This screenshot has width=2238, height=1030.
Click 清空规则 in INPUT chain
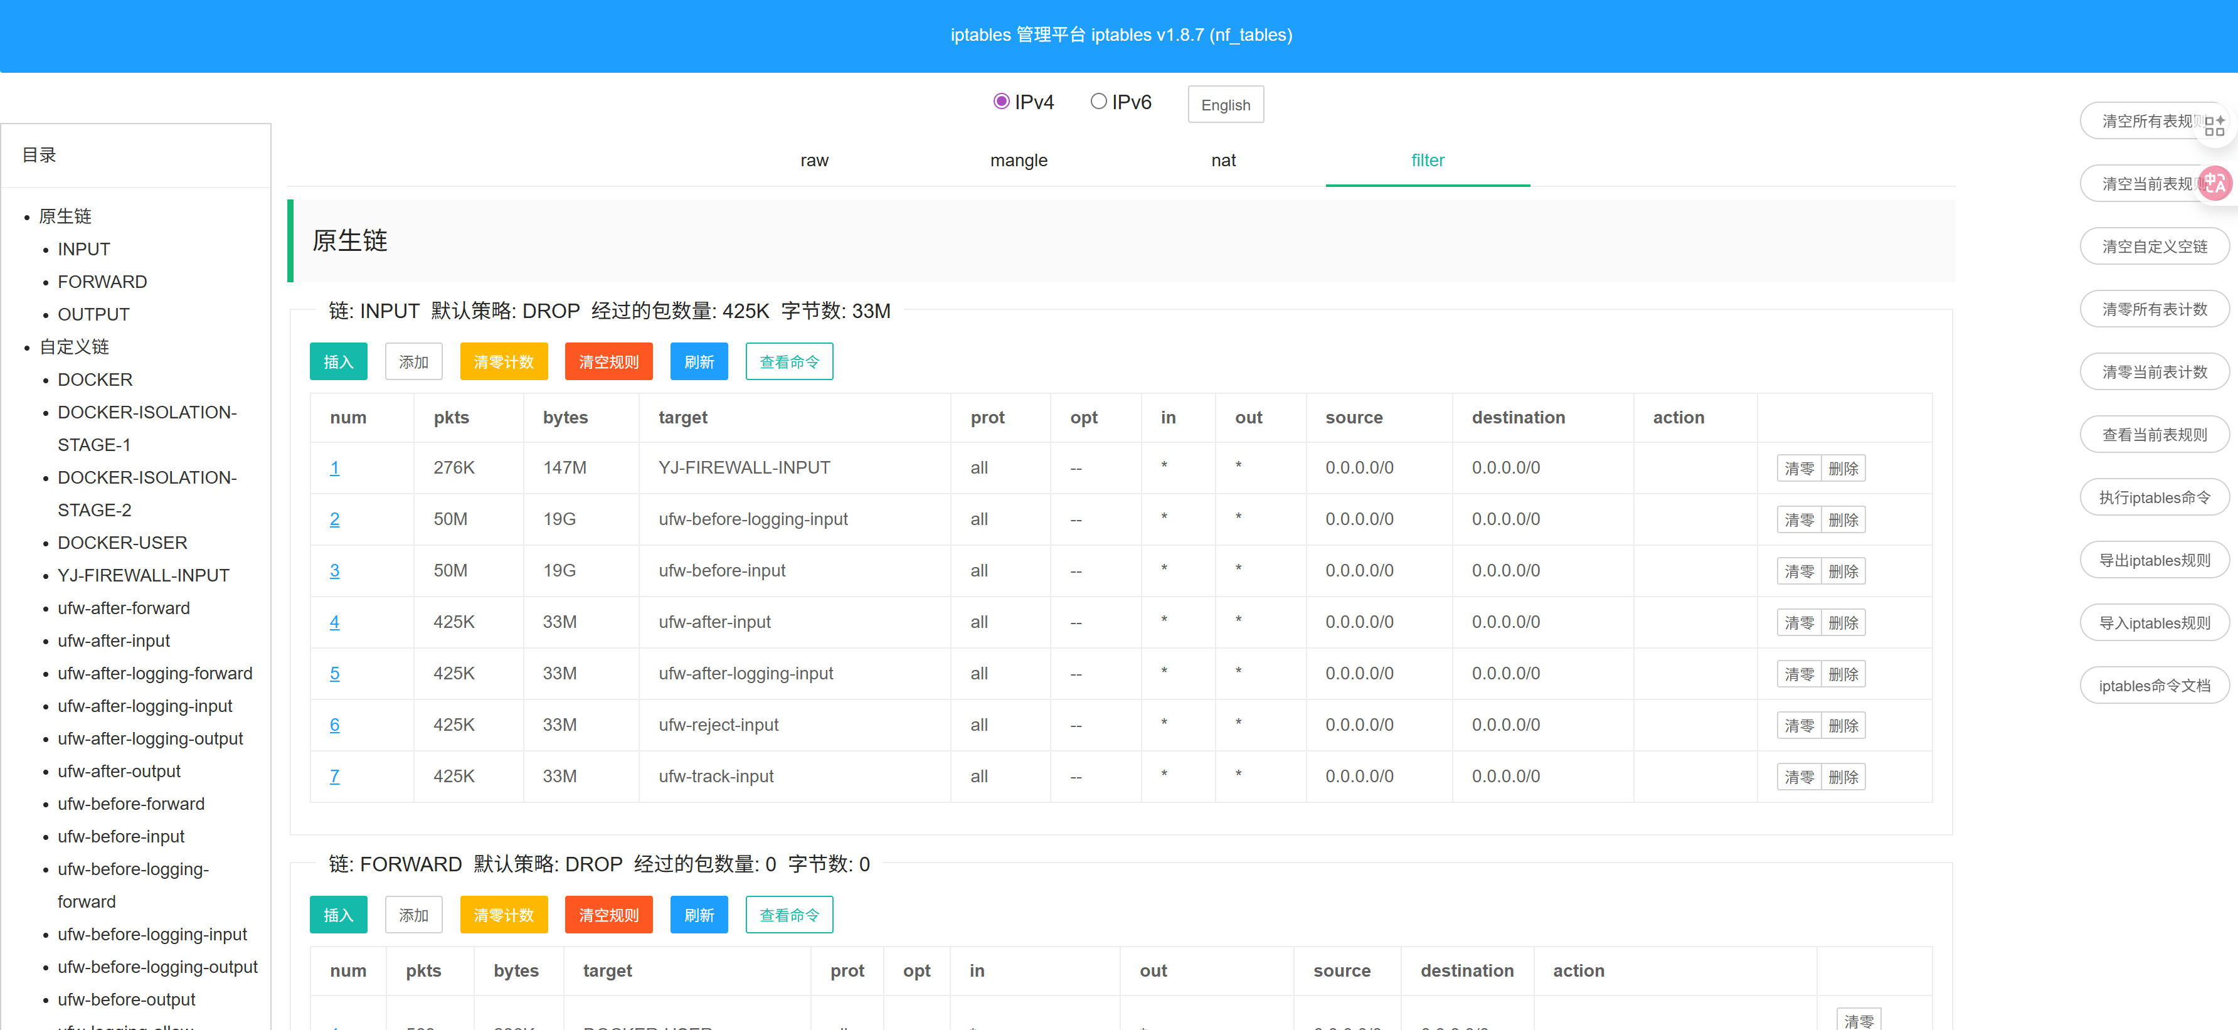click(x=608, y=361)
